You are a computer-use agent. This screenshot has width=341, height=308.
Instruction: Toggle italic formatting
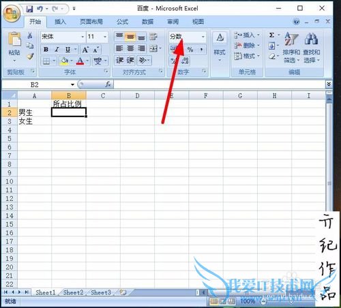[57, 49]
